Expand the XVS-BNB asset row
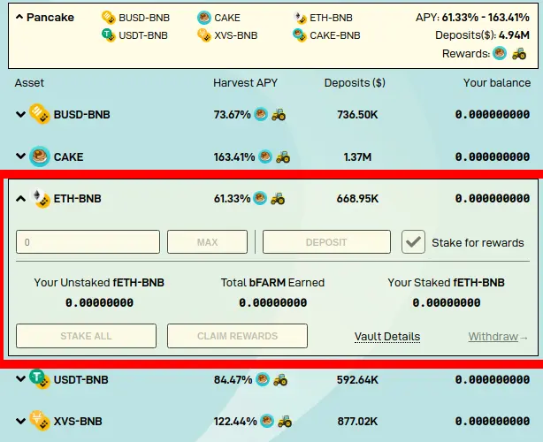543x442 pixels. click(20, 422)
